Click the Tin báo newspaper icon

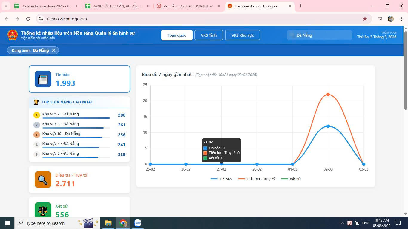[43, 79]
